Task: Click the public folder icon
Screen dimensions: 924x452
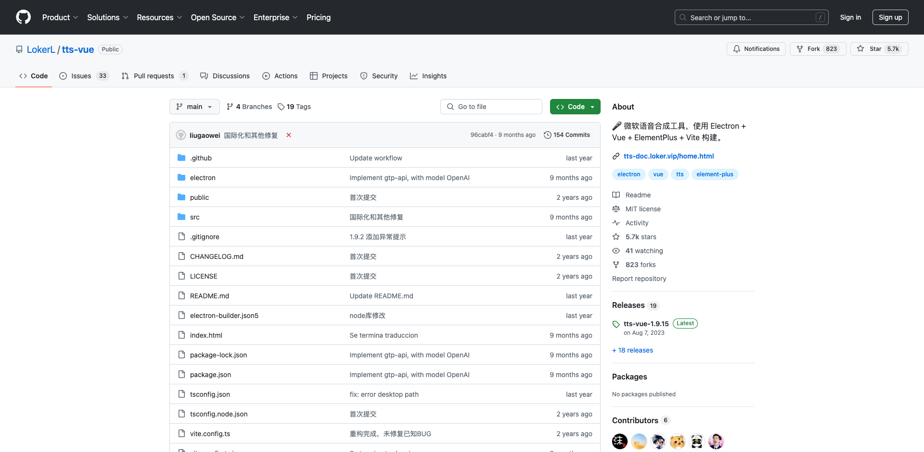Action: click(181, 197)
